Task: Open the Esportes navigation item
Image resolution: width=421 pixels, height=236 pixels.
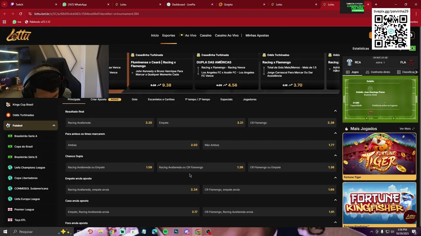Action: point(168,35)
